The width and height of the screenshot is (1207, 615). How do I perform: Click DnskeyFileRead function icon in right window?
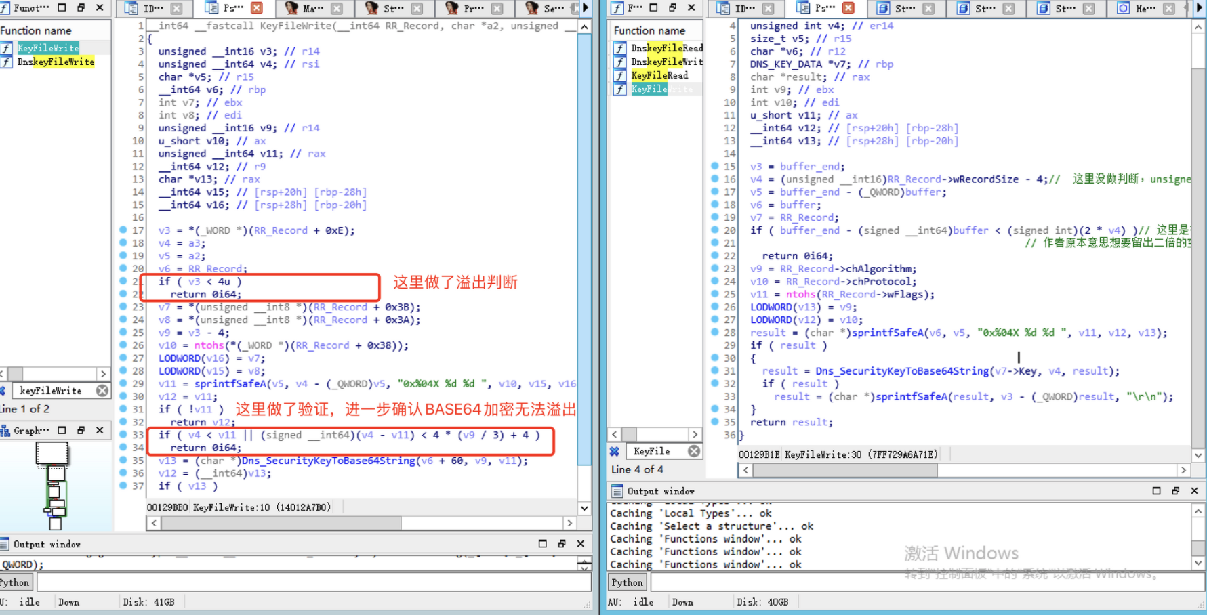click(619, 48)
